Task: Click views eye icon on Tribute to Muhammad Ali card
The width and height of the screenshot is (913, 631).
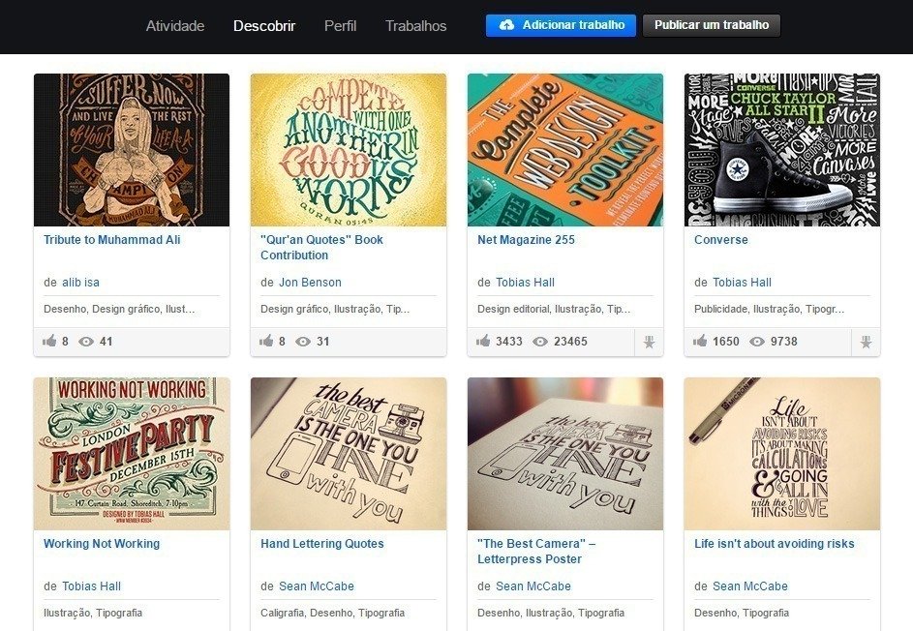Action: point(86,342)
